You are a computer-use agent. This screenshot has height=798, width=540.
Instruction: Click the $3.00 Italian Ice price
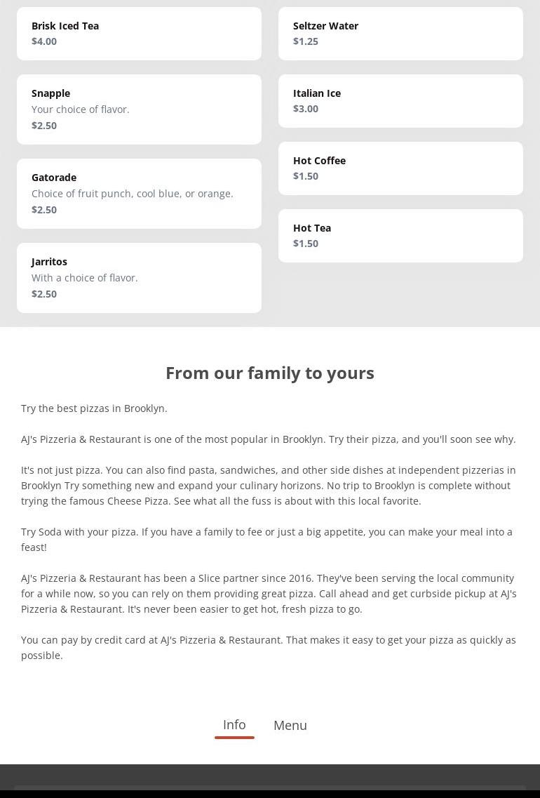[306, 109]
